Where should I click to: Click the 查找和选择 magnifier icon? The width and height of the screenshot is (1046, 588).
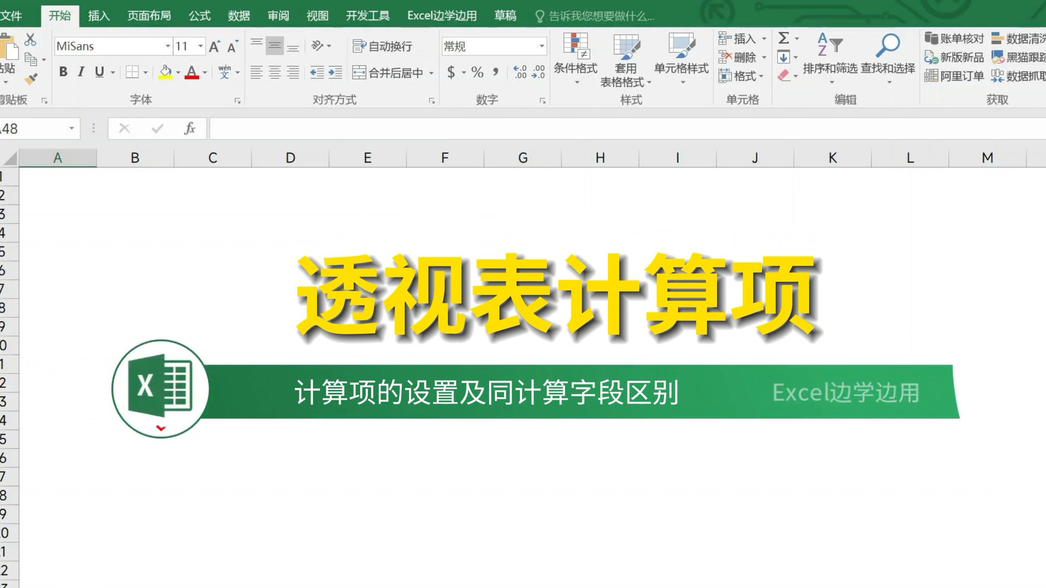(x=887, y=53)
